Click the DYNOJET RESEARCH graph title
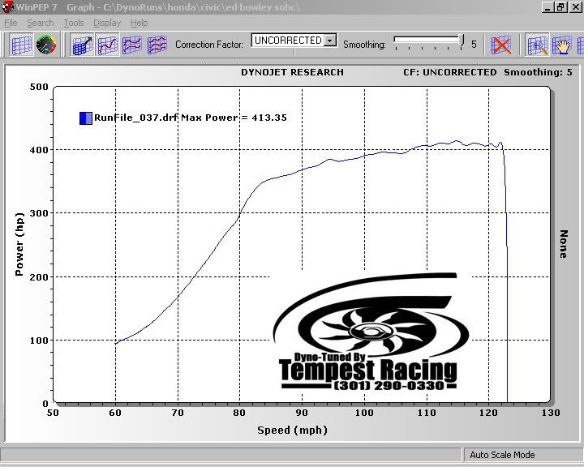 (292, 72)
